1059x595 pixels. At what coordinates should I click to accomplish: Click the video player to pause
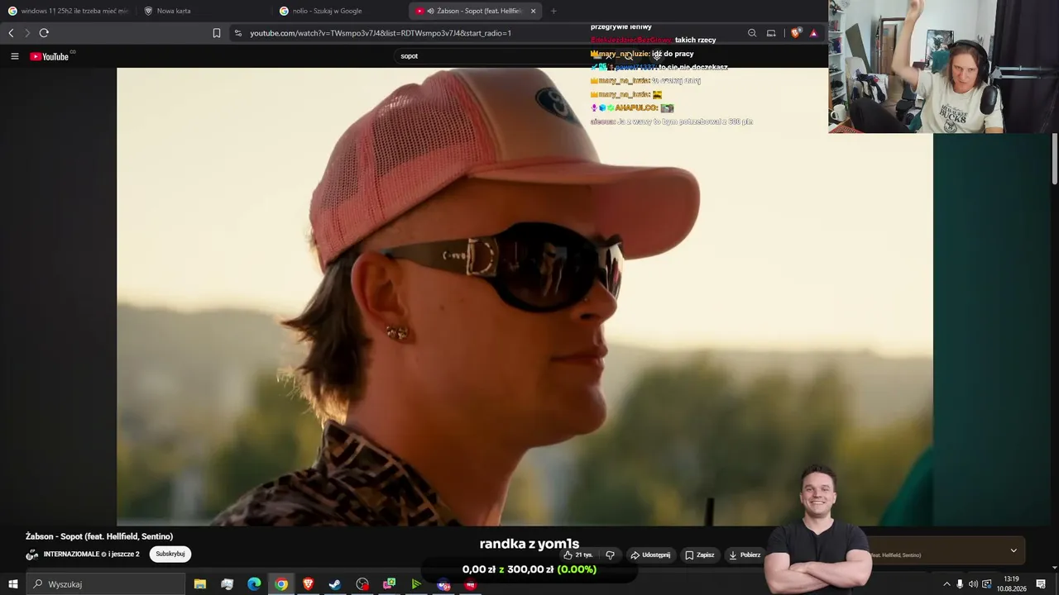pos(525,297)
